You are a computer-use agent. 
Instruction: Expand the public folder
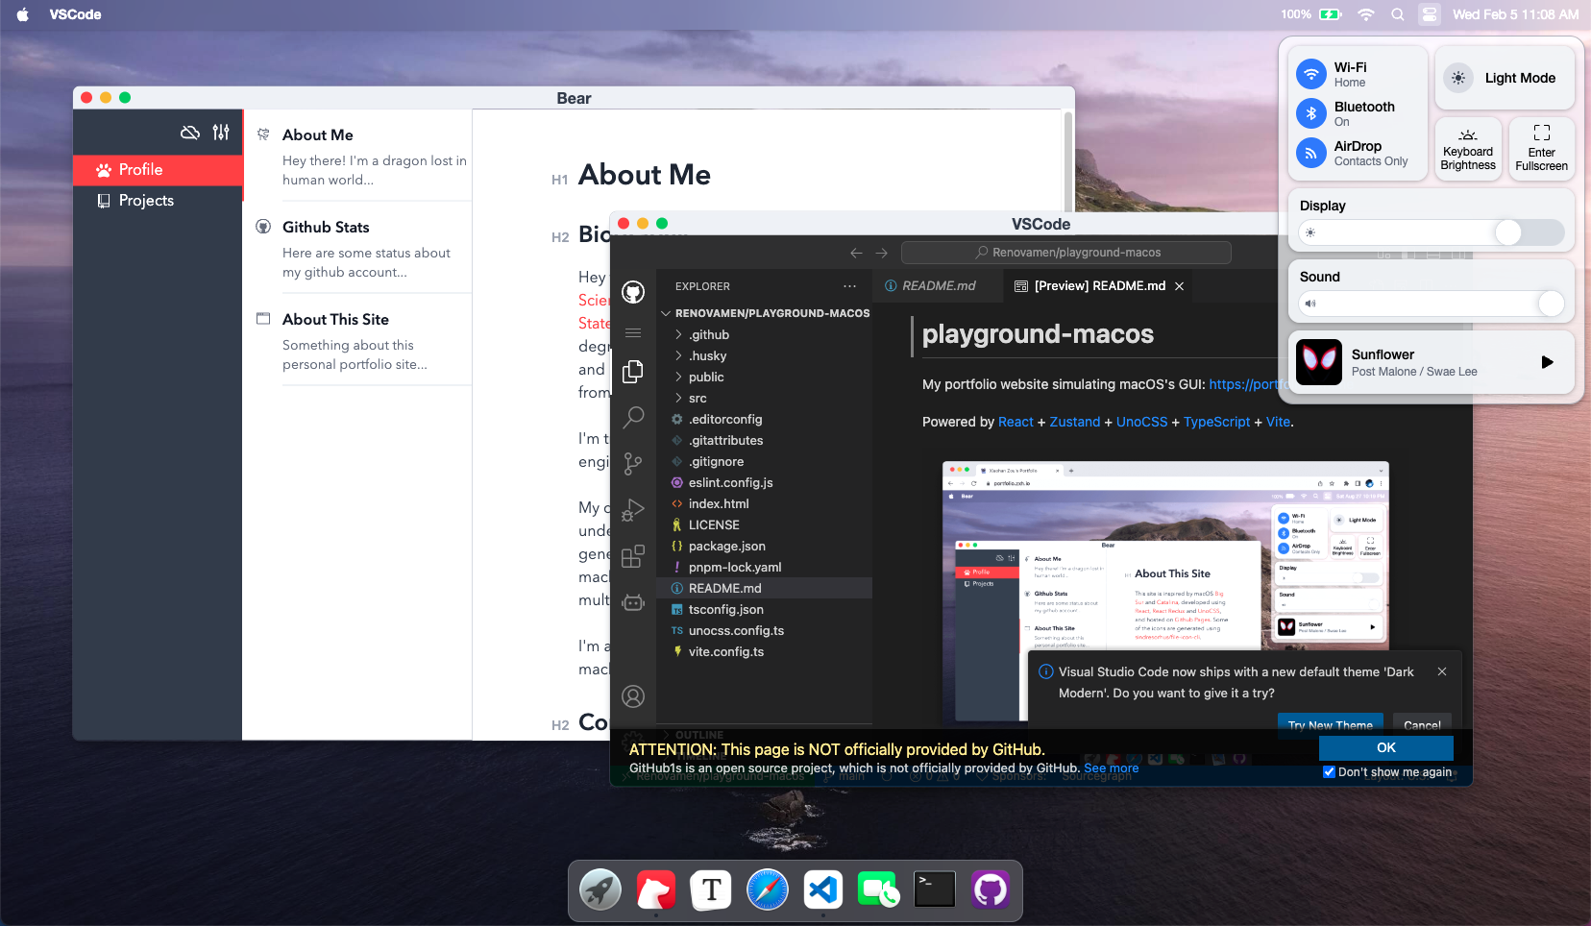[x=764, y=377]
